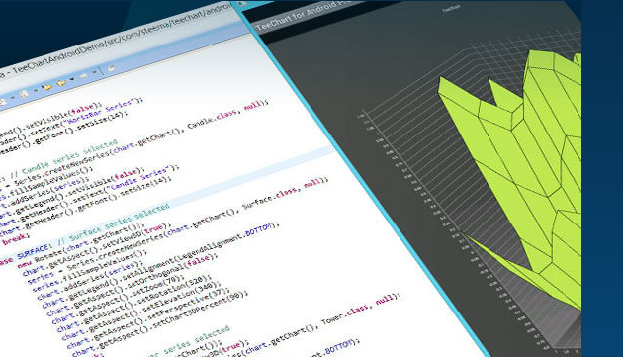The image size is (623, 357).
Task: Click the highlighted Surface series selected comment
Action: point(114,223)
